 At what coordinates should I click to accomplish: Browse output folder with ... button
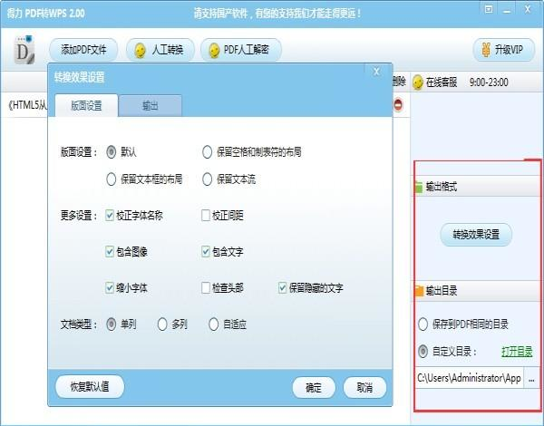point(531,379)
